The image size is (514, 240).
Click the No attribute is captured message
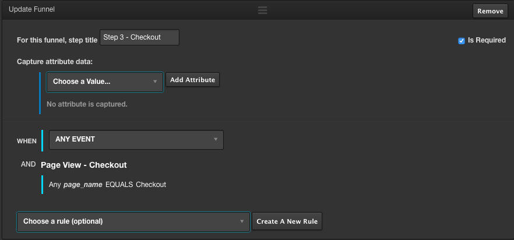coord(87,104)
